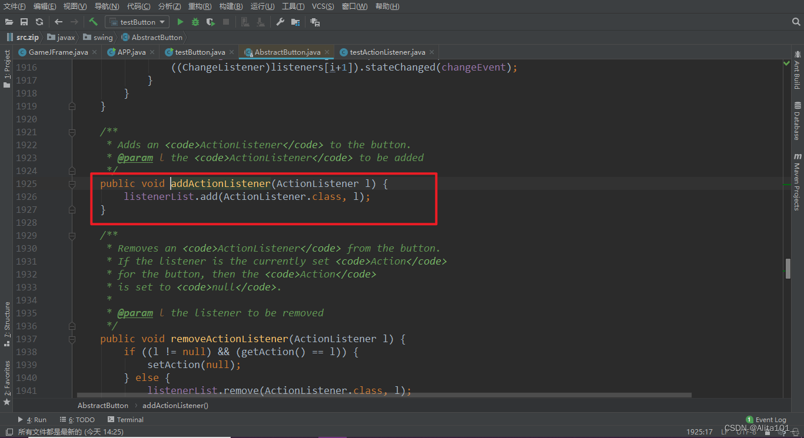Image resolution: width=804 pixels, height=438 pixels.
Task: Collapse Javadoc fold marker at line 1921
Action: pyautogui.click(x=72, y=132)
